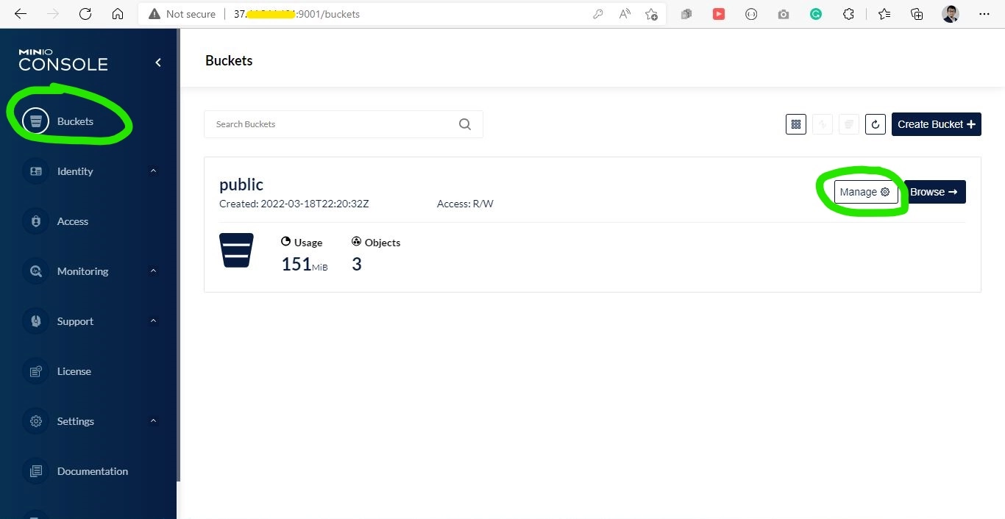
Task: Expand the Identity submenu chevron
Action: [x=153, y=171]
